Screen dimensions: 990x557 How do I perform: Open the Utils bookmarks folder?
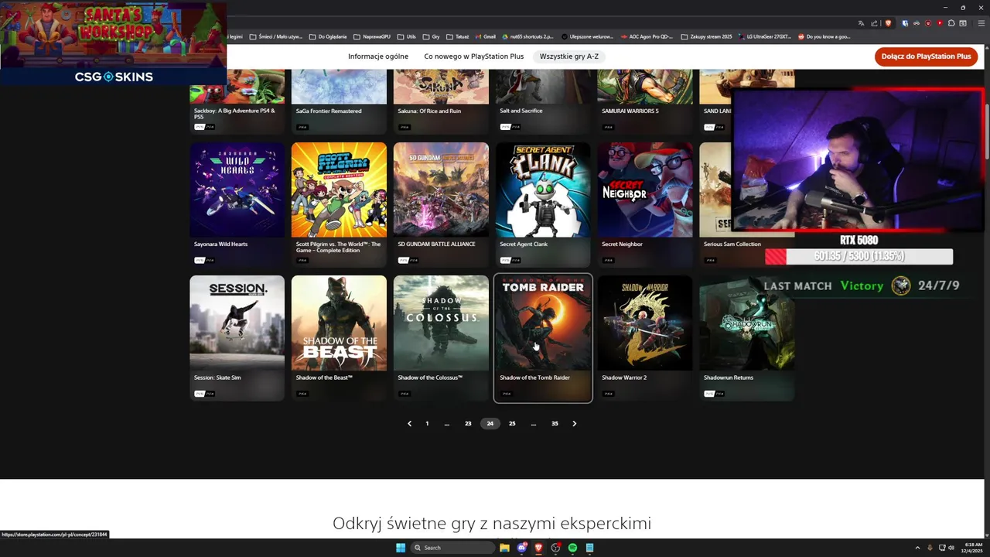point(406,36)
